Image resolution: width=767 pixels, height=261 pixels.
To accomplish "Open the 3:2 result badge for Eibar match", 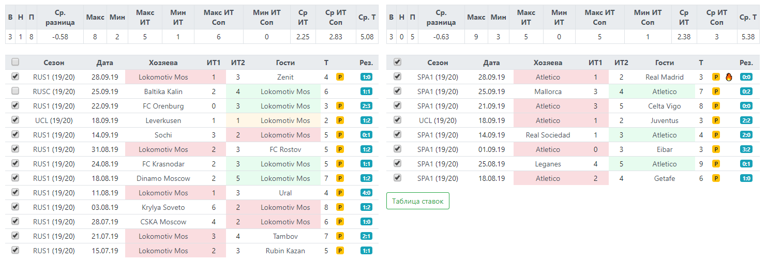I will point(746,149).
